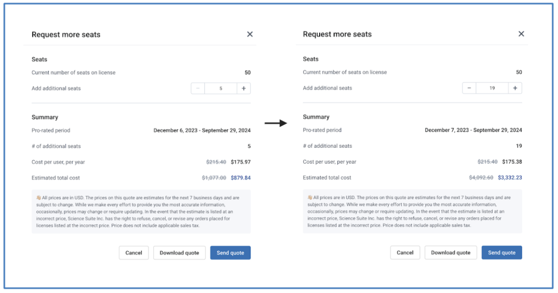
Task: Increase seats with plus in left dialog
Action: click(x=244, y=88)
